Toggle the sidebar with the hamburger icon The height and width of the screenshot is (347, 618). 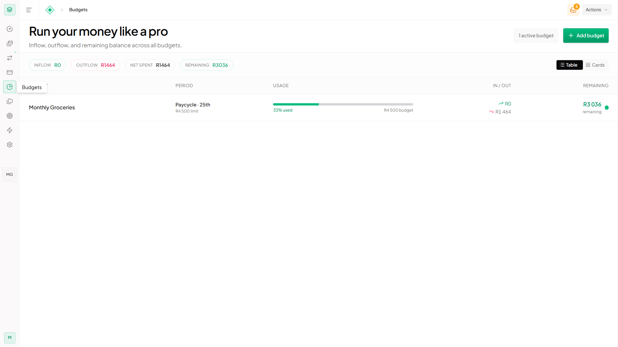coord(28,10)
